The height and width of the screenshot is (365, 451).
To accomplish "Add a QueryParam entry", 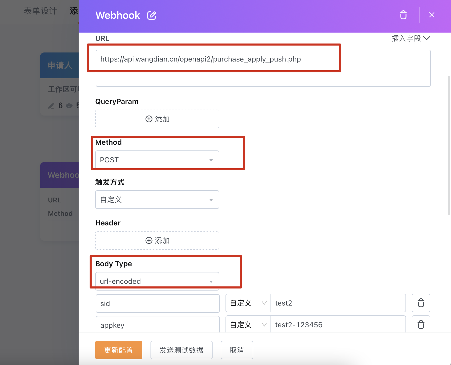I will point(157,119).
